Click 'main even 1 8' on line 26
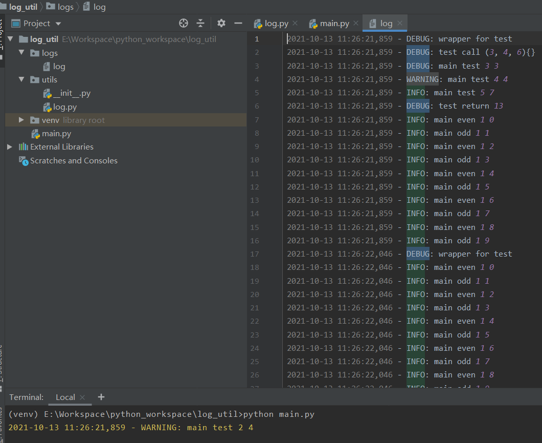The height and width of the screenshot is (443, 542). pyautogui.click(x=464, y=375)
